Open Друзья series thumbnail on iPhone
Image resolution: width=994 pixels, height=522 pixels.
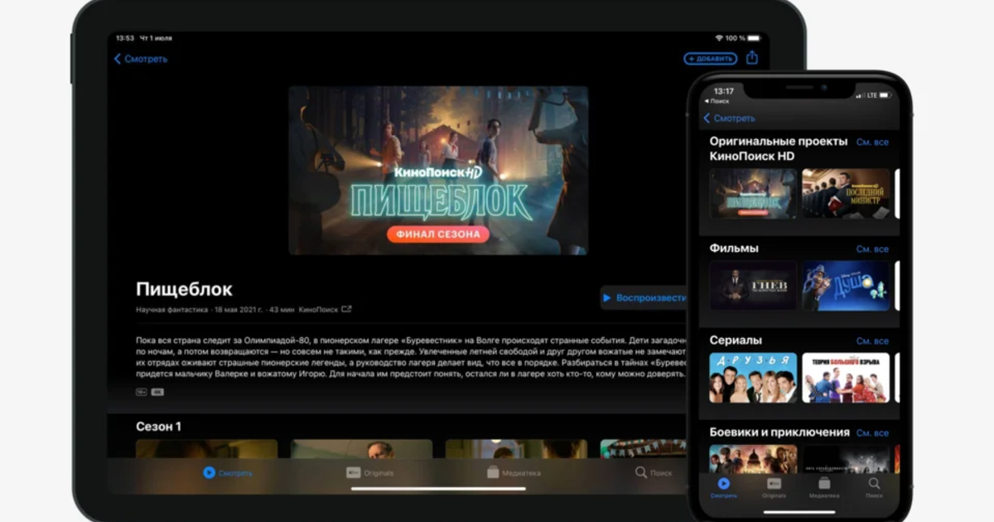coord(753,378)
